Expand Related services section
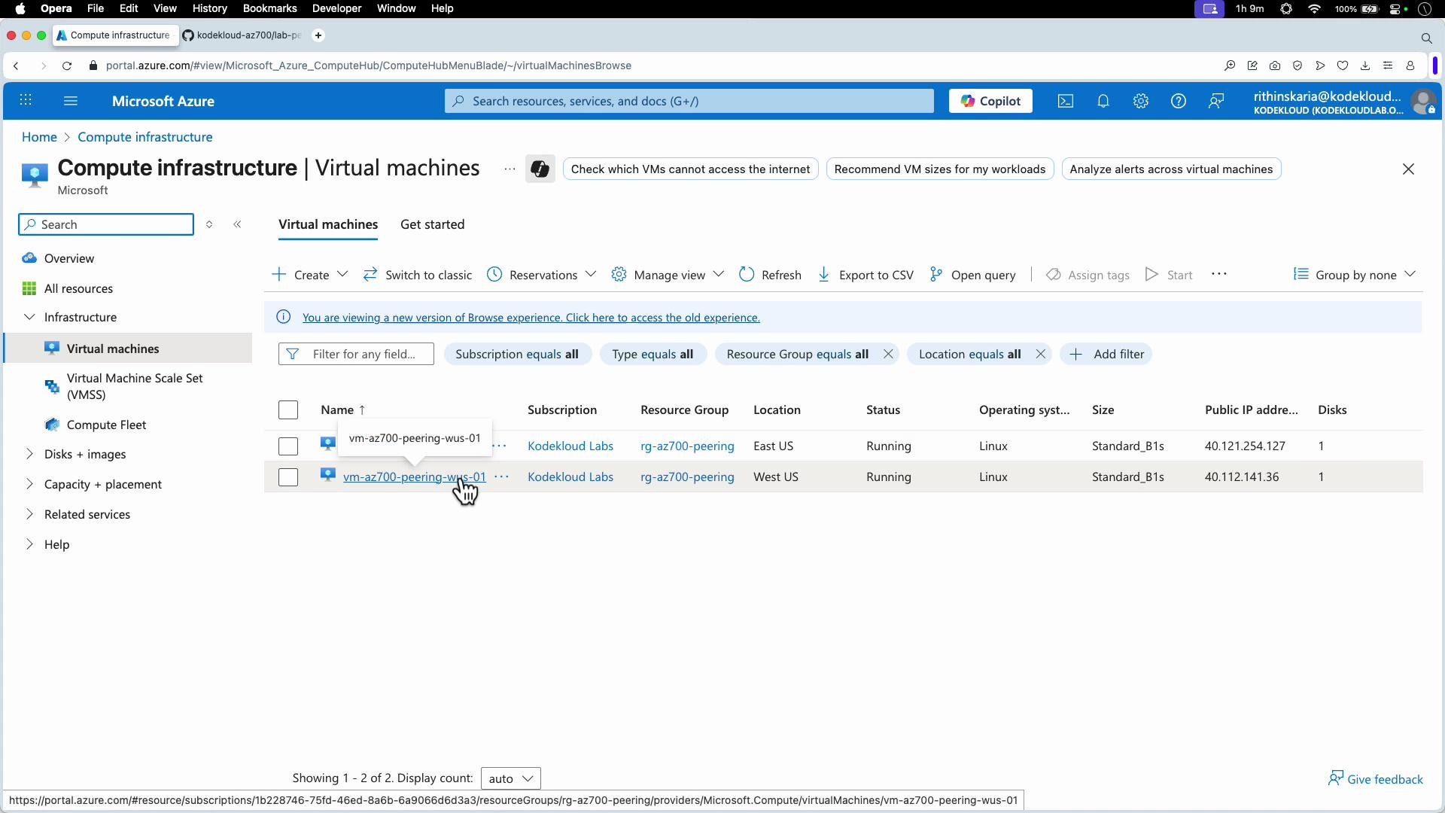Image resolution: width=1445 pixels, height=813 pixels. [x=29, y=514]
